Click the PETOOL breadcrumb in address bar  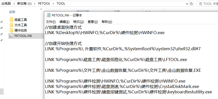click(44, 4)
